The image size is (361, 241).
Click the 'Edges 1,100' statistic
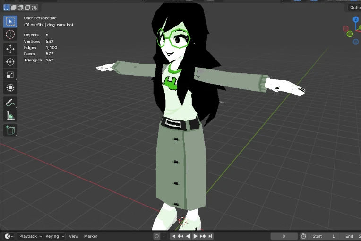(41, 47)
